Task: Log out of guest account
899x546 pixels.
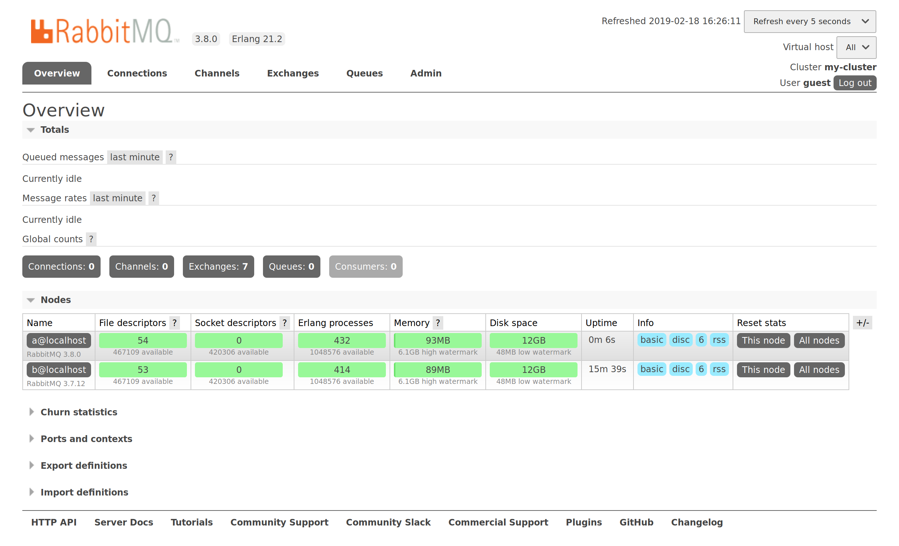Action: point(854,83)
